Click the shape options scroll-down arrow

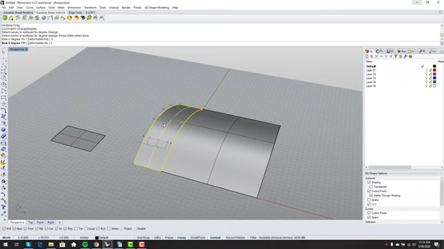pos(441,222)
